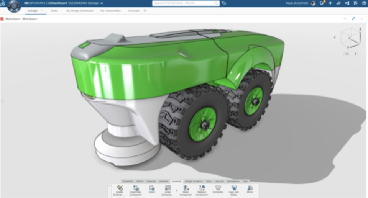Click the red MarksSpace widget icon
Image resolution: width=368 pixels, height=198 pixels.
(x=2, y=19)
